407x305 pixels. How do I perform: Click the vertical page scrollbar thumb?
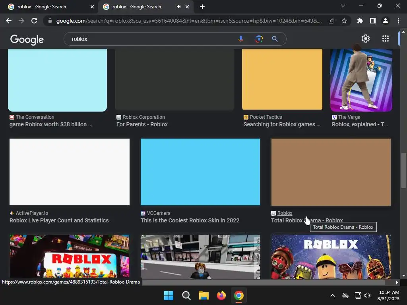403,170
